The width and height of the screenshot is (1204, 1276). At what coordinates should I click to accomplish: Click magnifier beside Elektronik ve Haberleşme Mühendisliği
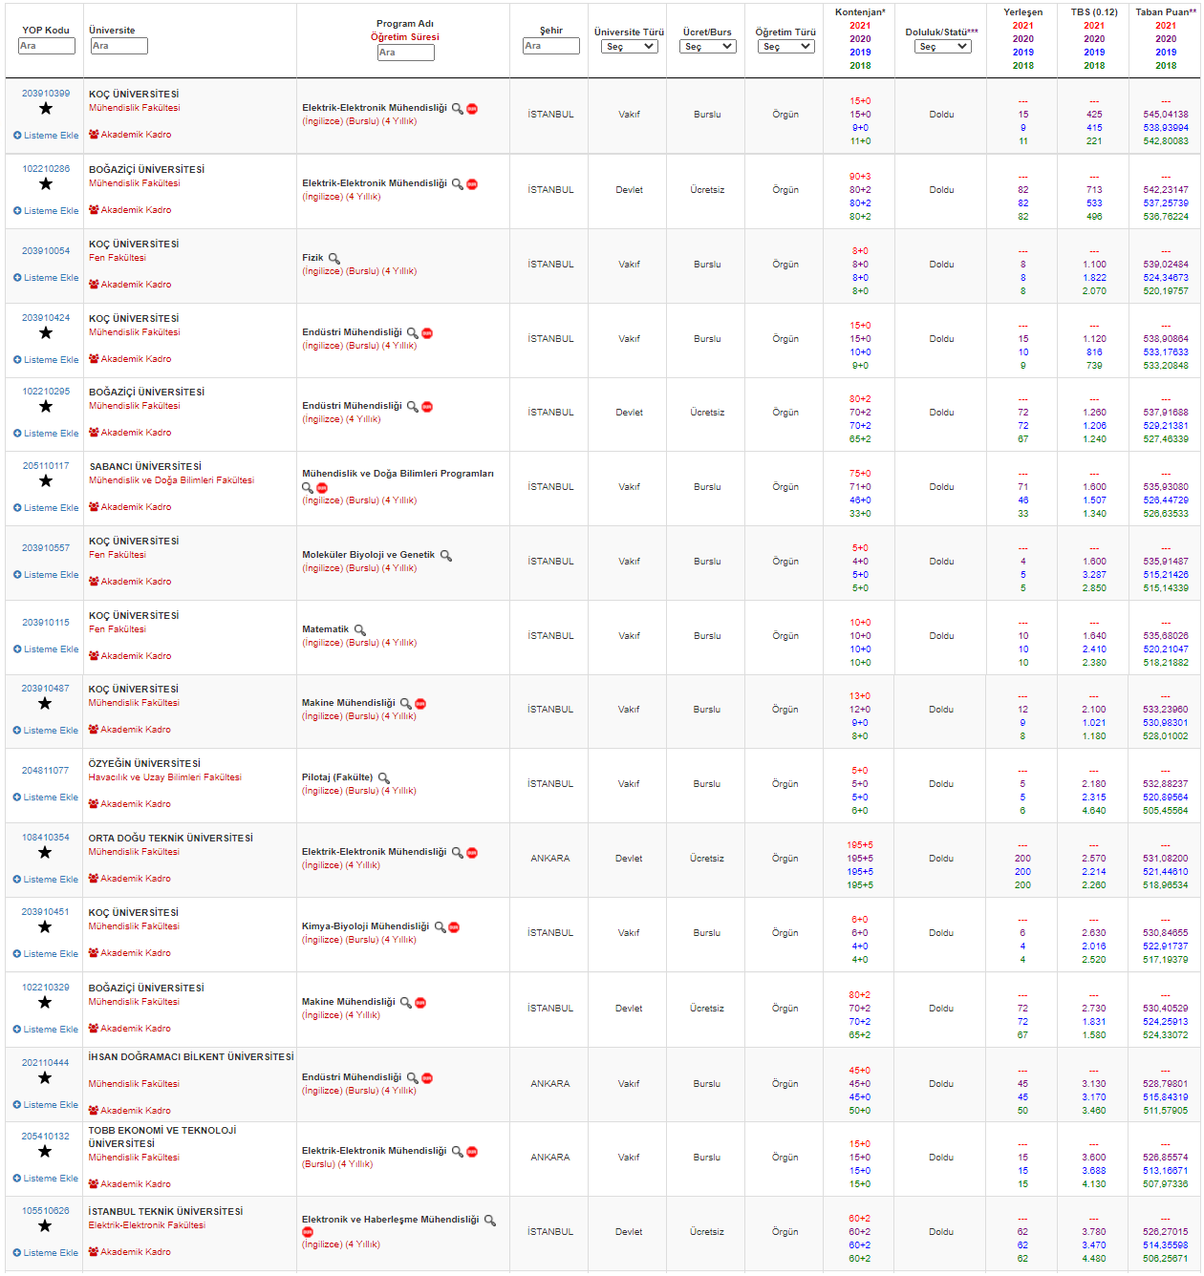(x=490, y=1221)
